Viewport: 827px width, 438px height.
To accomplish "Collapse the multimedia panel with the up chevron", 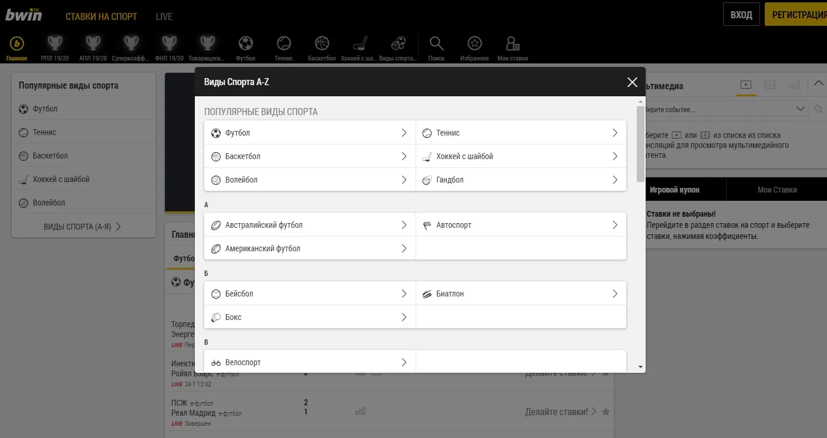I will pyautogui.click(x=818, y=84).
